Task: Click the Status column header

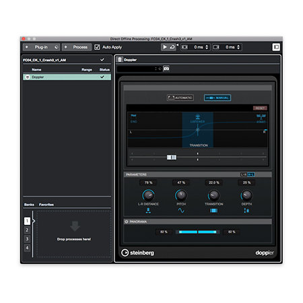Action: [104, 69]
